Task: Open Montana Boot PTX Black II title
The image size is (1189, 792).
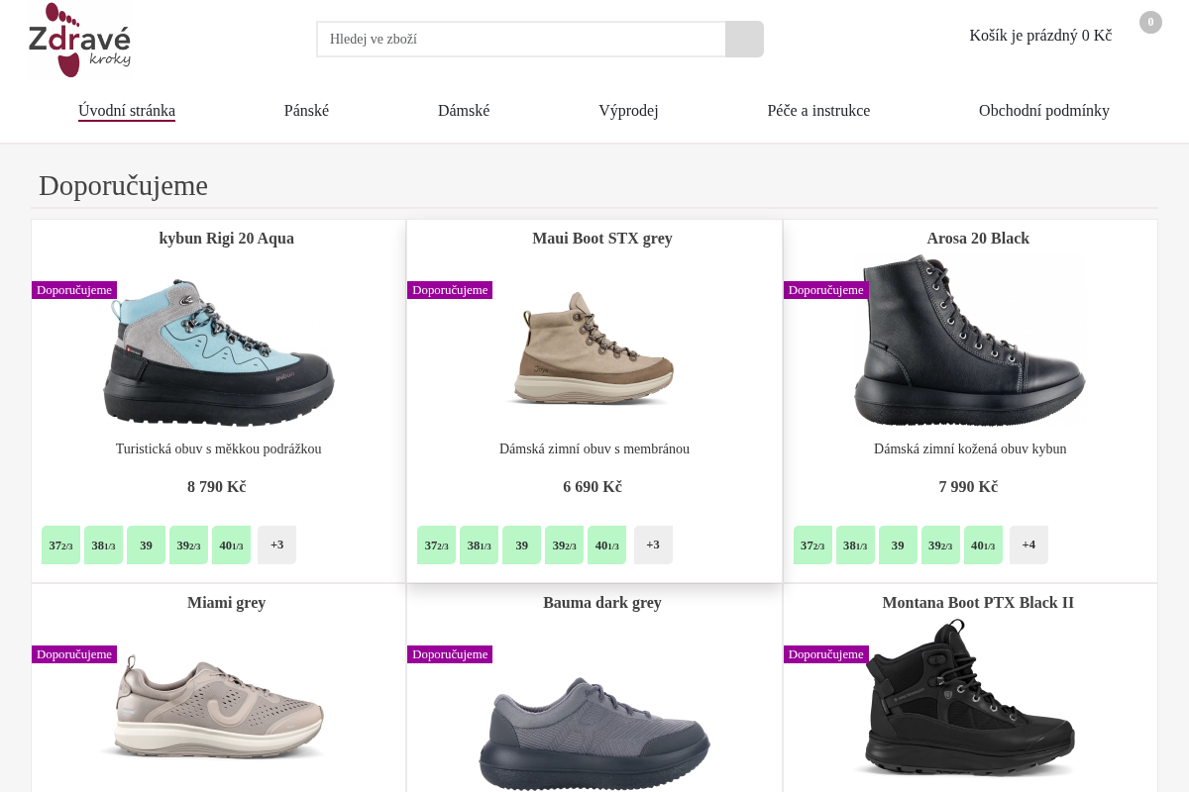Action: [978, 603]
